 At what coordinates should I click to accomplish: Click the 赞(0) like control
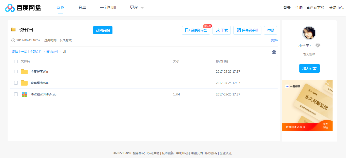[274, 40]
